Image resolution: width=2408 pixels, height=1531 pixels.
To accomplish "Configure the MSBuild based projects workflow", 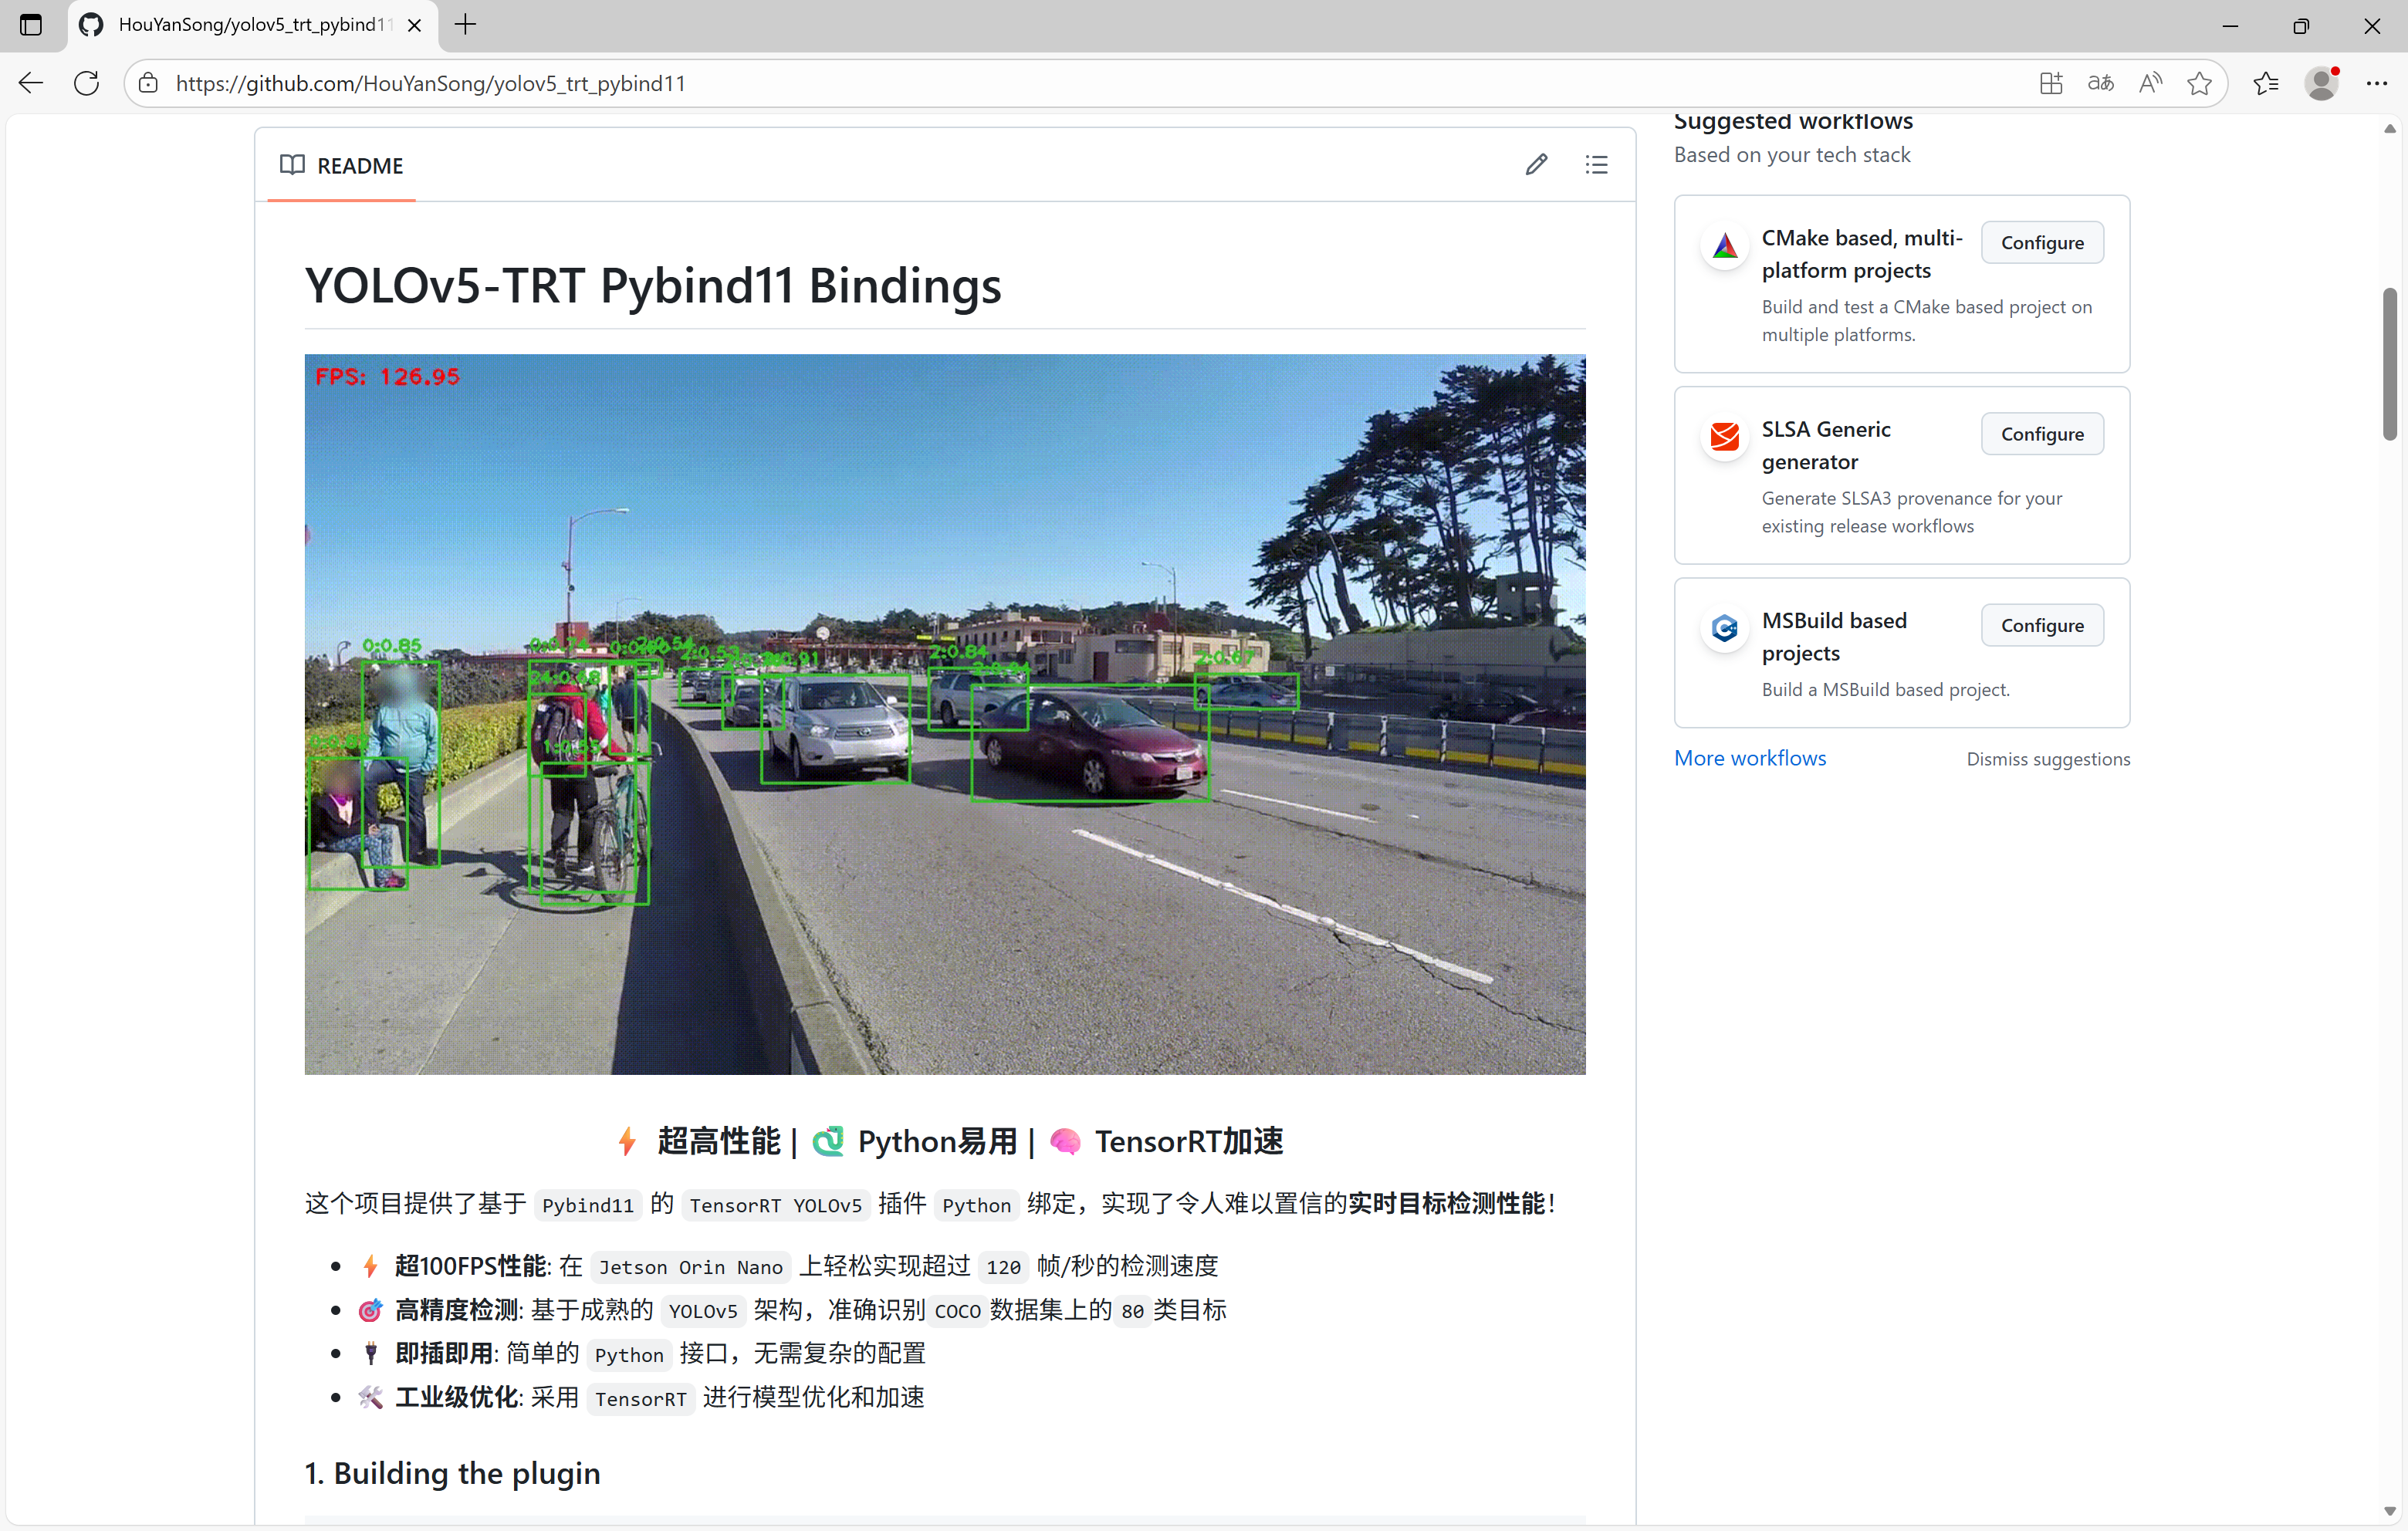I will coord(2041,625).
